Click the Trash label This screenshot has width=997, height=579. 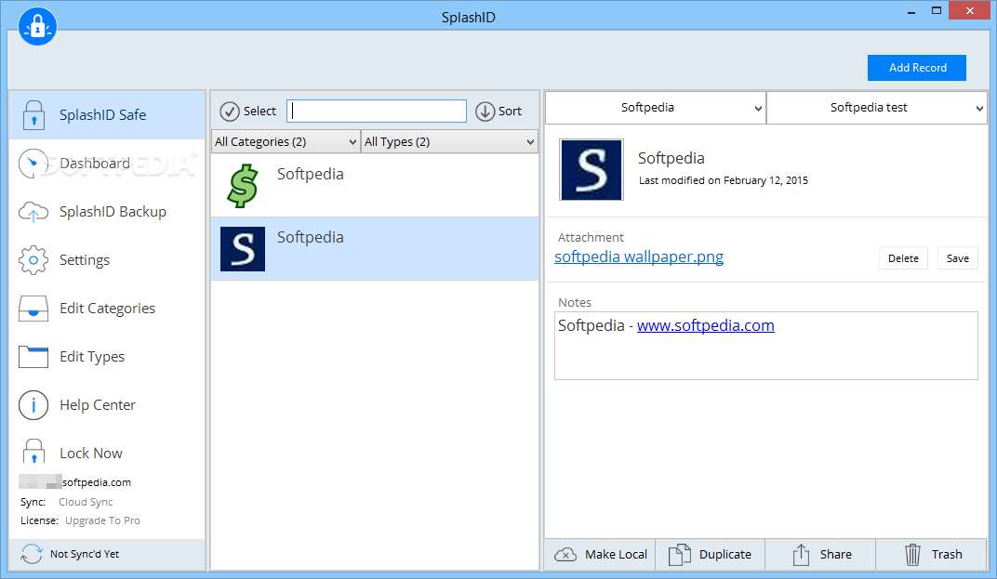point(947,554)
